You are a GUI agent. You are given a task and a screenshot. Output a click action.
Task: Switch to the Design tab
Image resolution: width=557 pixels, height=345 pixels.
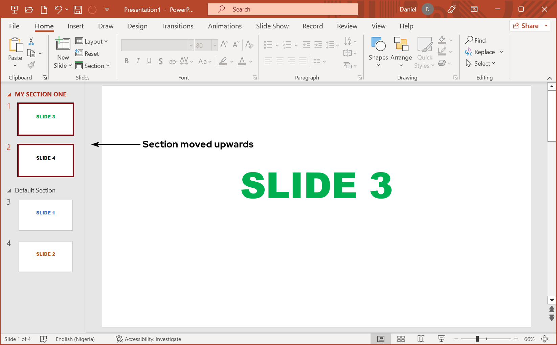[137, 26]
